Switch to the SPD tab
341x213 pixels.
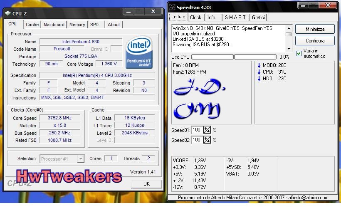tap(94, 25)
